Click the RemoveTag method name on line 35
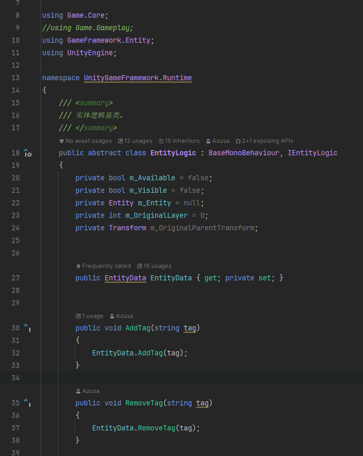Screen dimensions: 363x456 144,403
